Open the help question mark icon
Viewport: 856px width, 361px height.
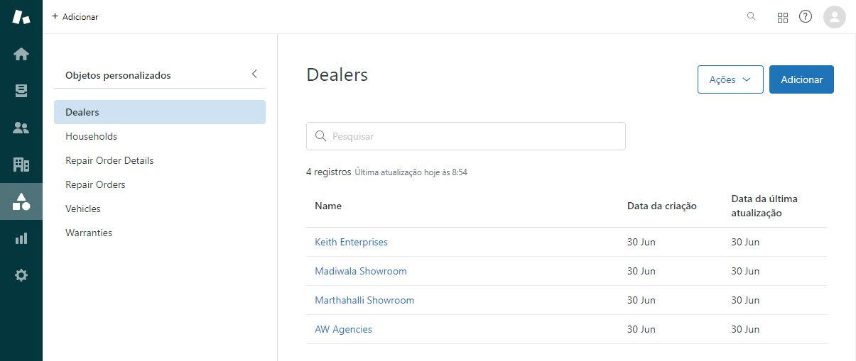click(806, 16)
